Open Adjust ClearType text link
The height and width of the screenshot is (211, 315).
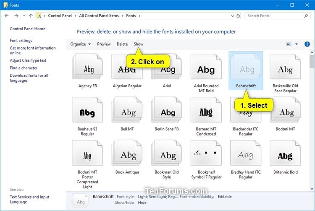pyautogui.click(x=28, y=60)
